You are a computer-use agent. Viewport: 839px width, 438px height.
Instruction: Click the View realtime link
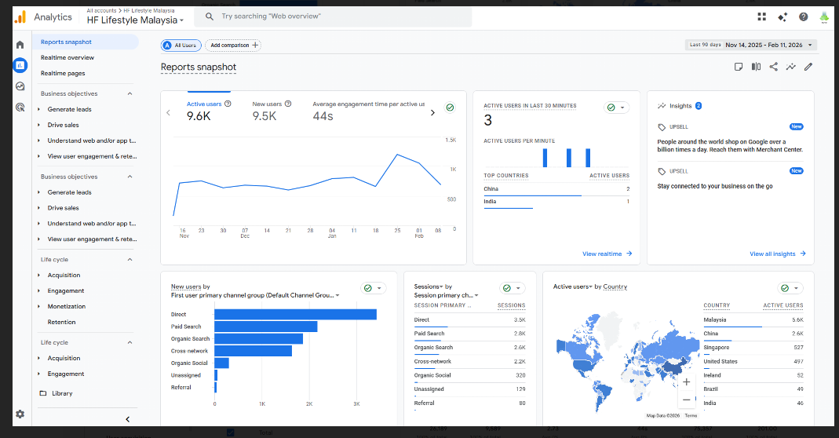(x=607, y=254)
